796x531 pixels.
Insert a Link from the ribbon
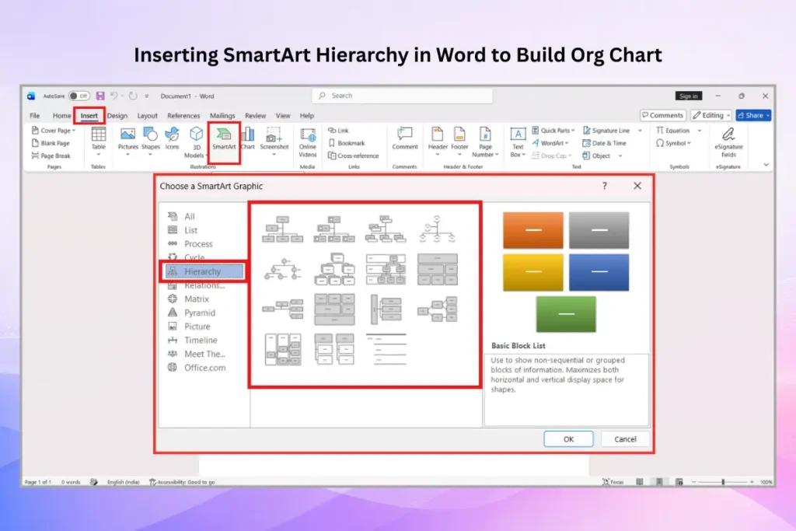[339, 131]
